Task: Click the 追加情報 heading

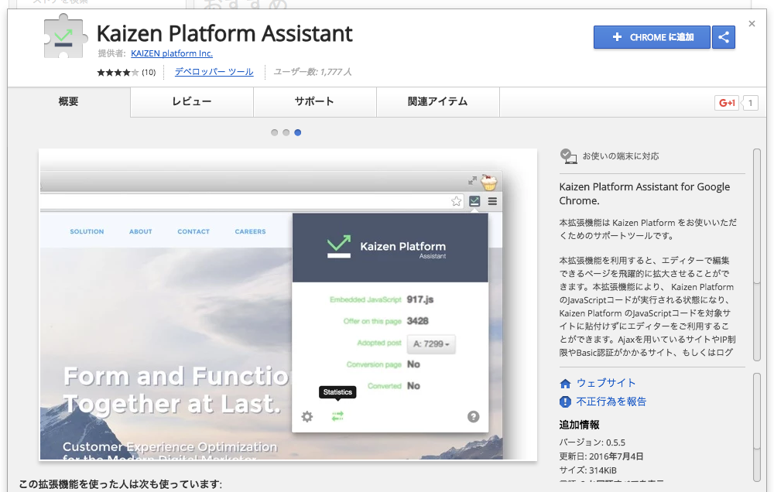Action: coord(580,425)
